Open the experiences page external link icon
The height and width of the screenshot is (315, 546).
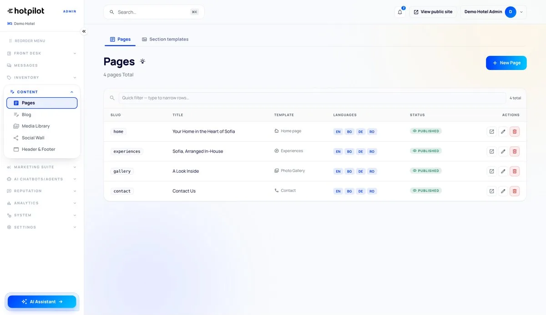point(491,151)
